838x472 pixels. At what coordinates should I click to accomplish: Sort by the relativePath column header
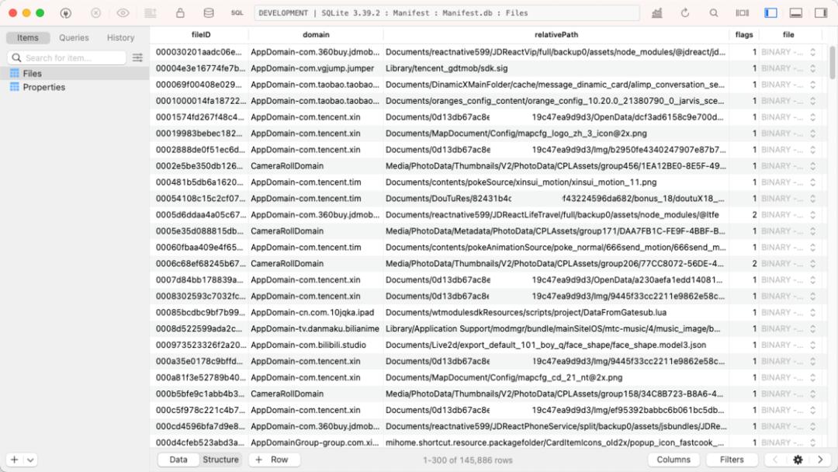(556, 35)
